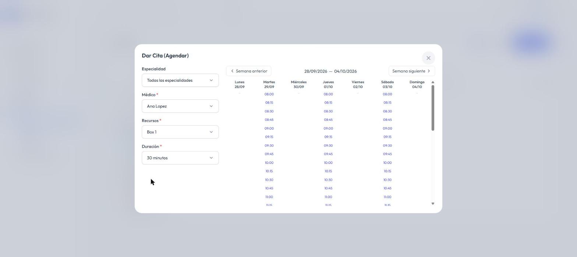Choose 10:15 slot on Sábado 03/10
Viewport: 577px width, 257px height.
pos(387,171)
